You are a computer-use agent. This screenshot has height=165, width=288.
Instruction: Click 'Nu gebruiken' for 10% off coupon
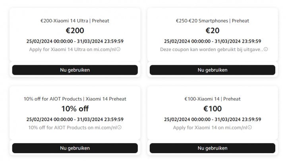(75, 148)
